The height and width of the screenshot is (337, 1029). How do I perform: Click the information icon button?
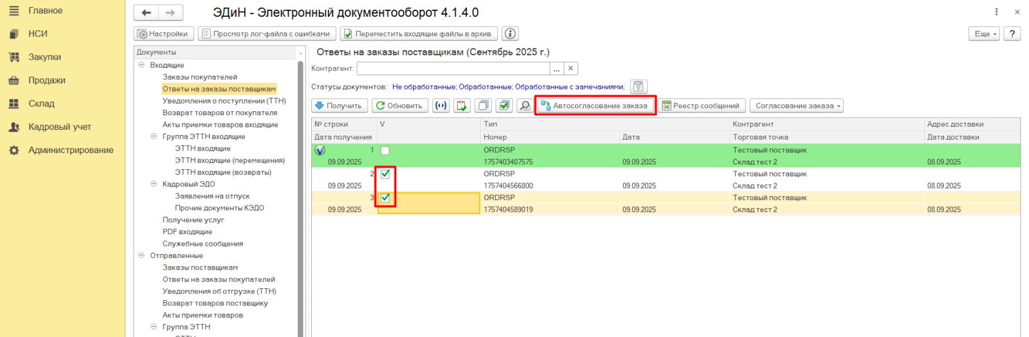pyautogui.click(x=510, y=34)
